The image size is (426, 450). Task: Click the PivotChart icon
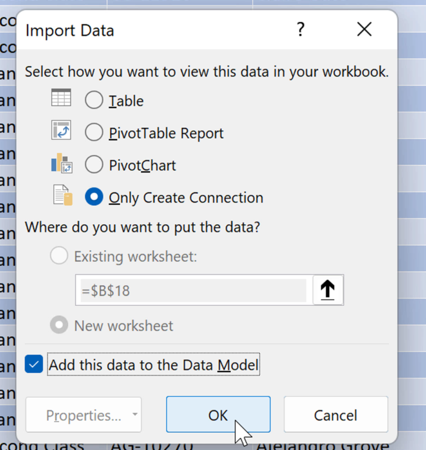(x=61, y=162)
